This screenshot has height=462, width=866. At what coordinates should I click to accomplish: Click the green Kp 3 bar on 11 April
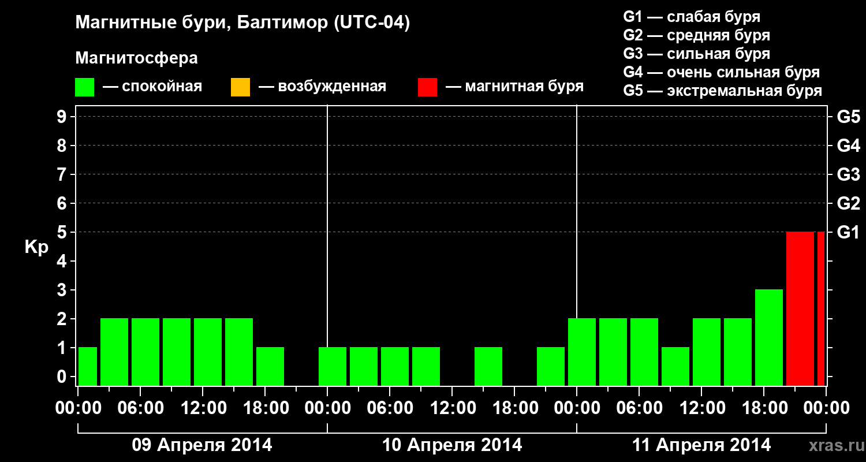[769, 337]
